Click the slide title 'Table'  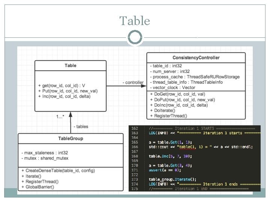(135, 21)
